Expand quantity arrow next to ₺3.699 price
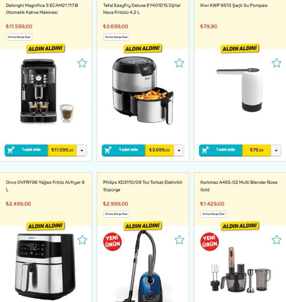286x302 pixels. coord(179,150)
